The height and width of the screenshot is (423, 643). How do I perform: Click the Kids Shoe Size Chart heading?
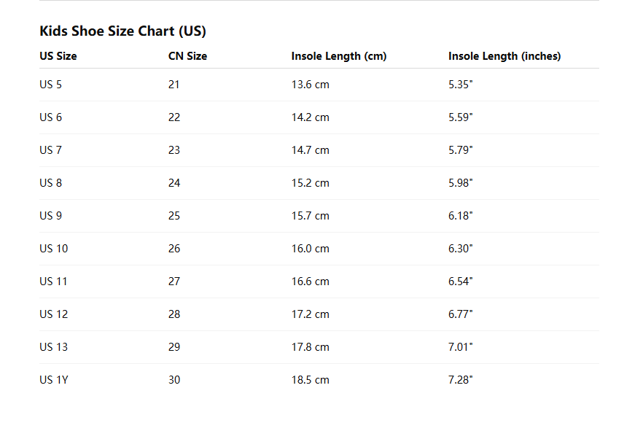pos(122,31)
